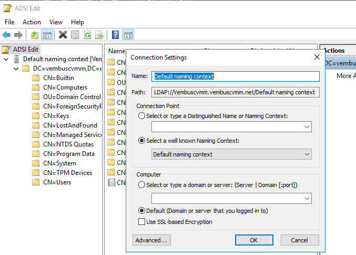Select 'domain or server' radio option

(x=141, y=185)
